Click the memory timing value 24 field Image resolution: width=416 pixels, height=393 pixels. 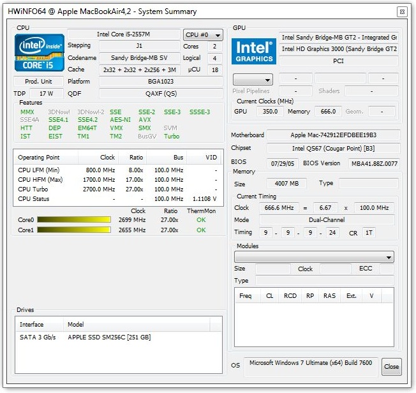pos(332,233)
